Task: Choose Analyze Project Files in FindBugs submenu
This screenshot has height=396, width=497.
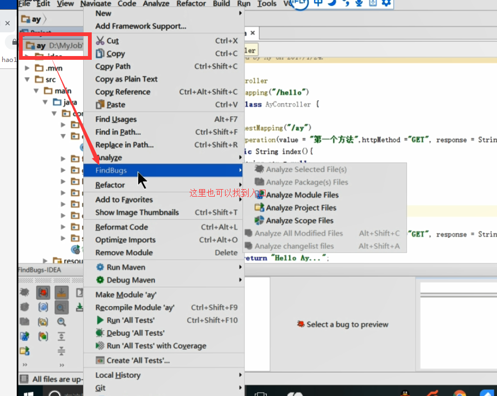Action: (301, 207)
